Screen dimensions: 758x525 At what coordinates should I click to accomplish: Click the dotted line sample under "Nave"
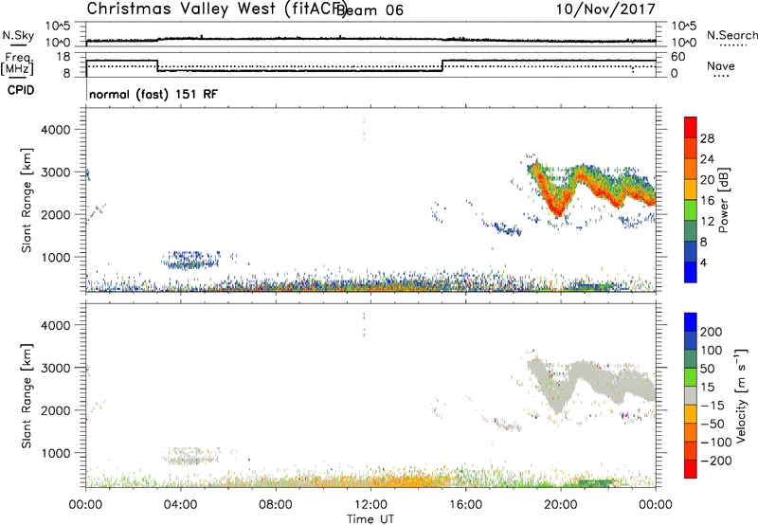tap(721, 76)
